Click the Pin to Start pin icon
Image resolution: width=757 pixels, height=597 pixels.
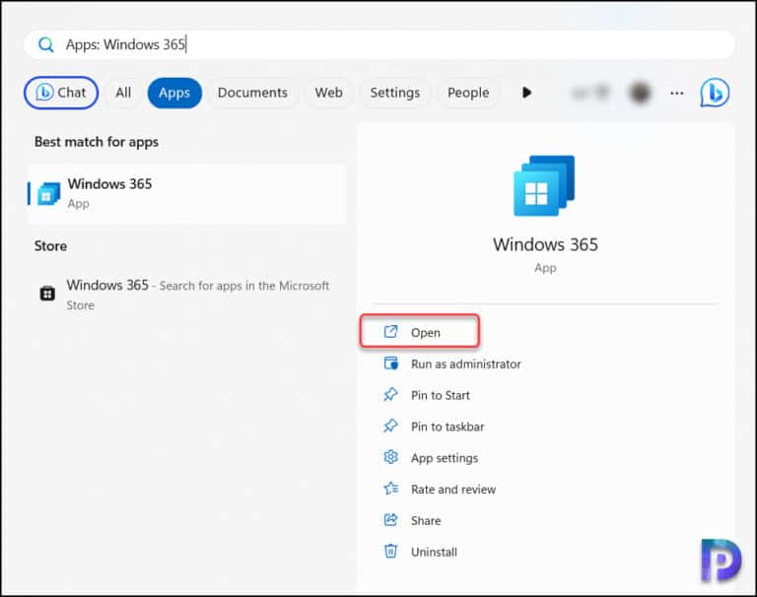[x=390, y=394]
